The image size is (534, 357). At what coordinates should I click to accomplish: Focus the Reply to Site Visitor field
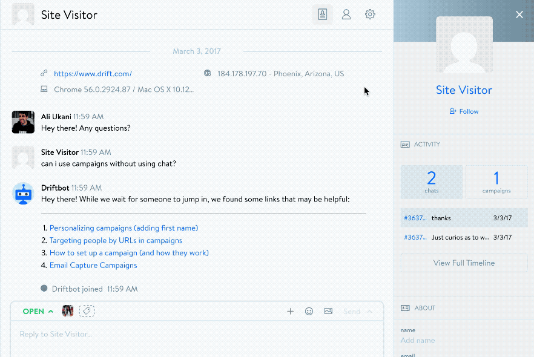(197, 339)
